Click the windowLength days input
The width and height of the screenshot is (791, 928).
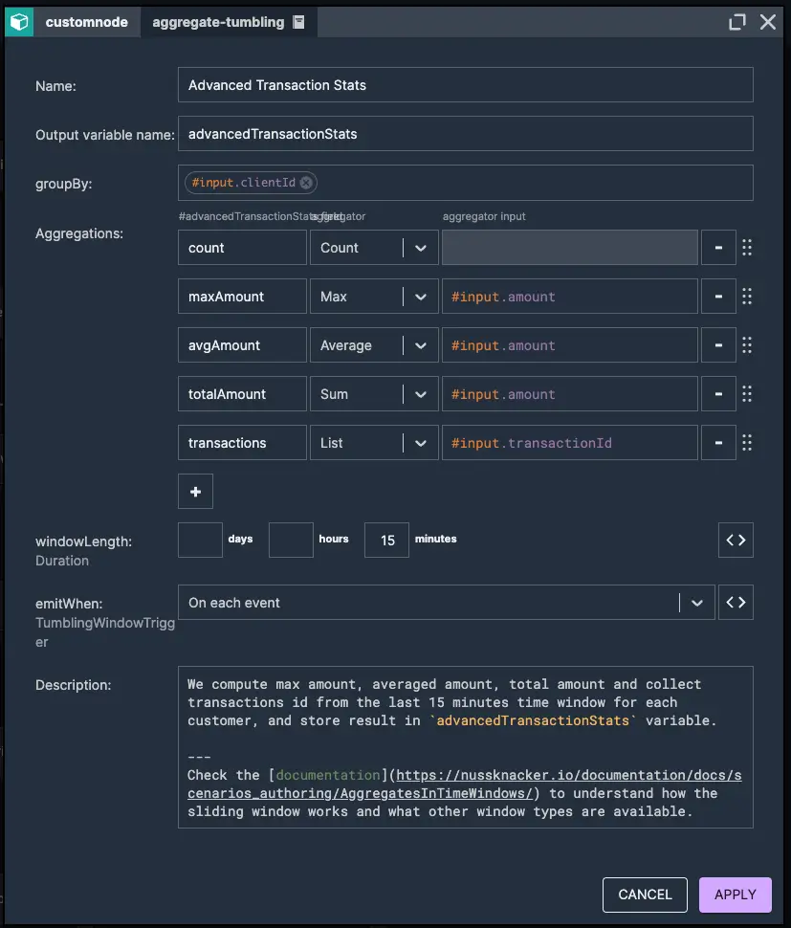200,540
